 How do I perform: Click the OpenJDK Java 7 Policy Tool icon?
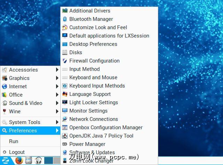coord(65,136)
